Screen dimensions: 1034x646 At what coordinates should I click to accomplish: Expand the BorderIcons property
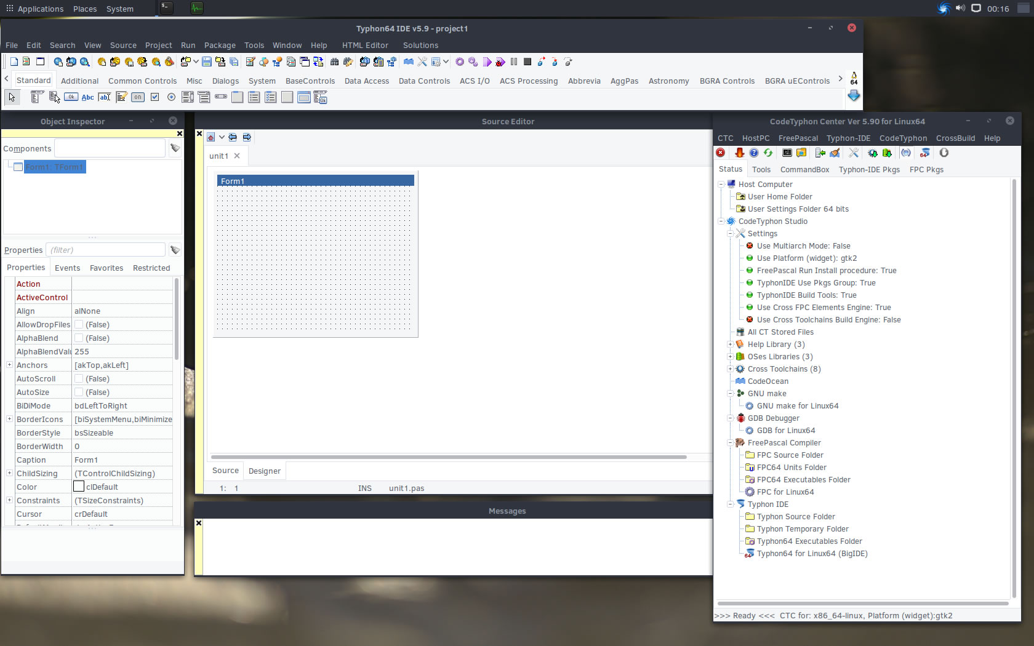(9, 419)
